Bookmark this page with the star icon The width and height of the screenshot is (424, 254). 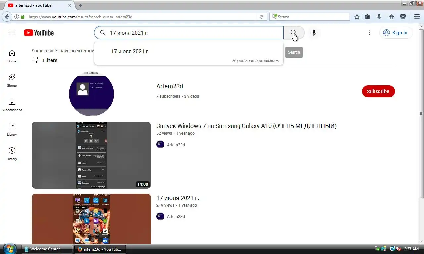[x=357, y=17]
